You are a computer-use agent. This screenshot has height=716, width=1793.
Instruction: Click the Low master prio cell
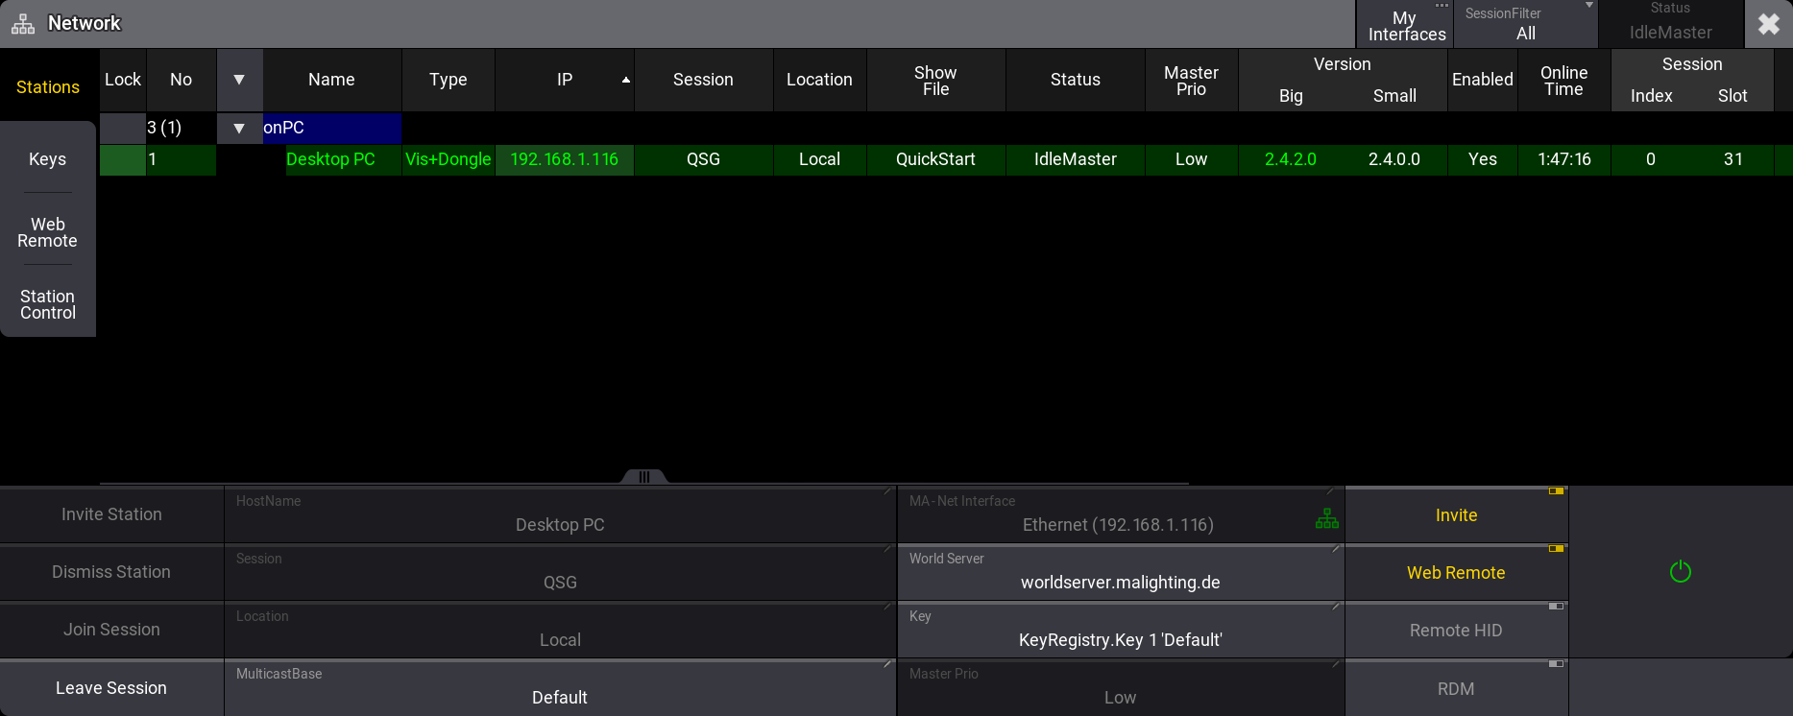[x=1191, y=159]
